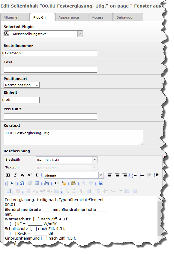Insert special character with Omega icon
Viewport: 174px width, 254px height.
22,183
